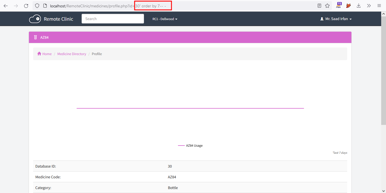Open the downloads arrow icon

pyautogui.click(x=359, y=6)
